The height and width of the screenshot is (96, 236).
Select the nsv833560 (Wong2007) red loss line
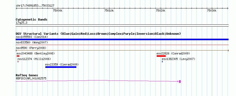(x=122, y=45)
